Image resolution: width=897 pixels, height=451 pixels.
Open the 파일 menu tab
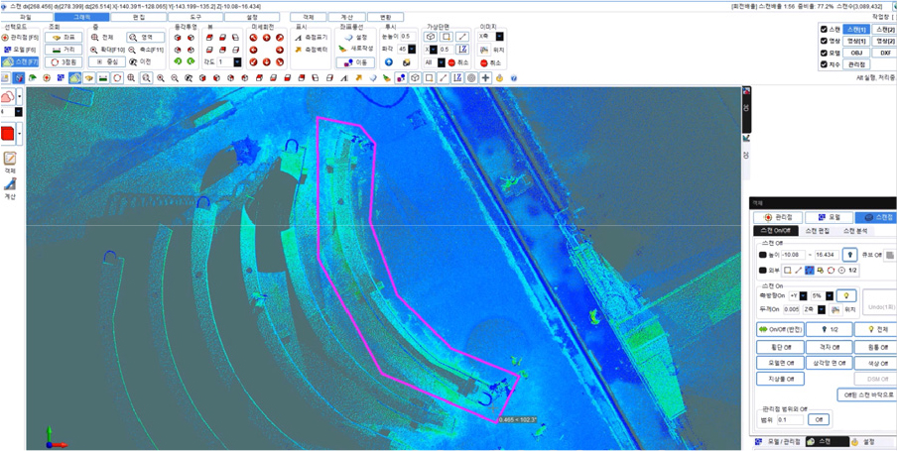tap(27, 17)
